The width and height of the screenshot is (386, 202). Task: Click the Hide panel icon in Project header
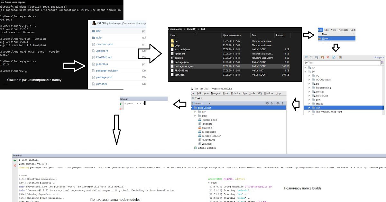coord(283,103)
